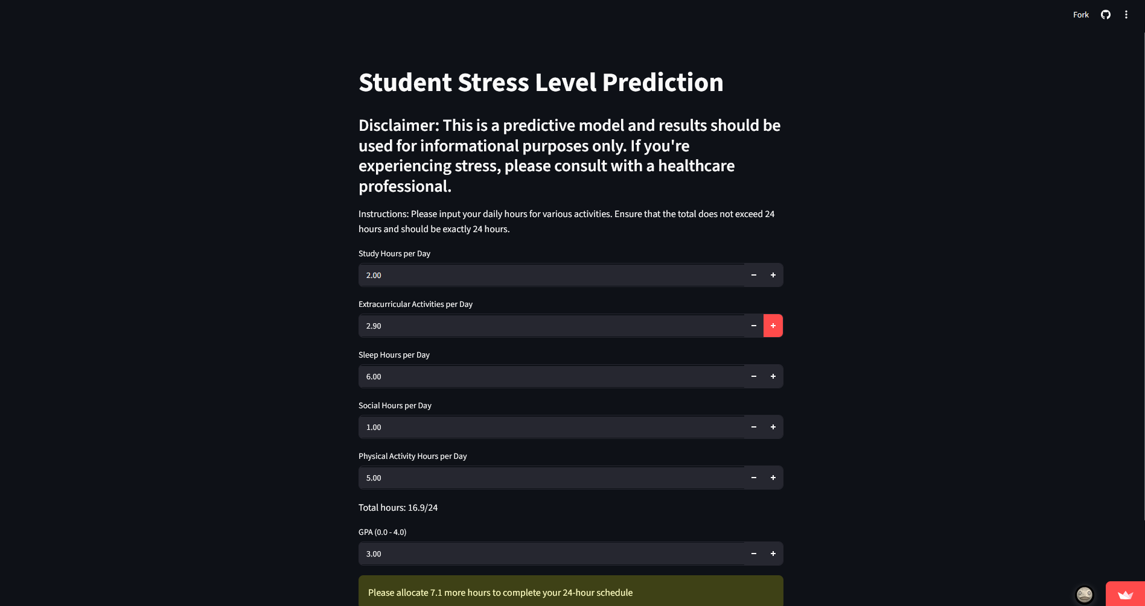
Task: Open the three-dot app menu
Action: coord(1126,14)
